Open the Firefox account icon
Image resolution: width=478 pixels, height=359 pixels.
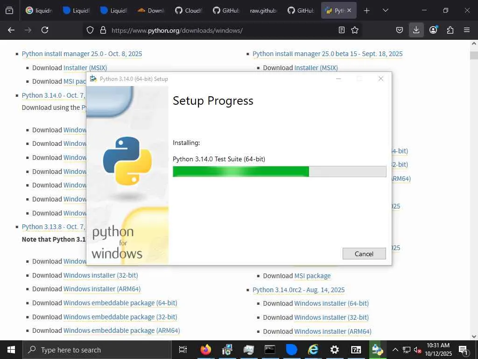pos(433,30)
